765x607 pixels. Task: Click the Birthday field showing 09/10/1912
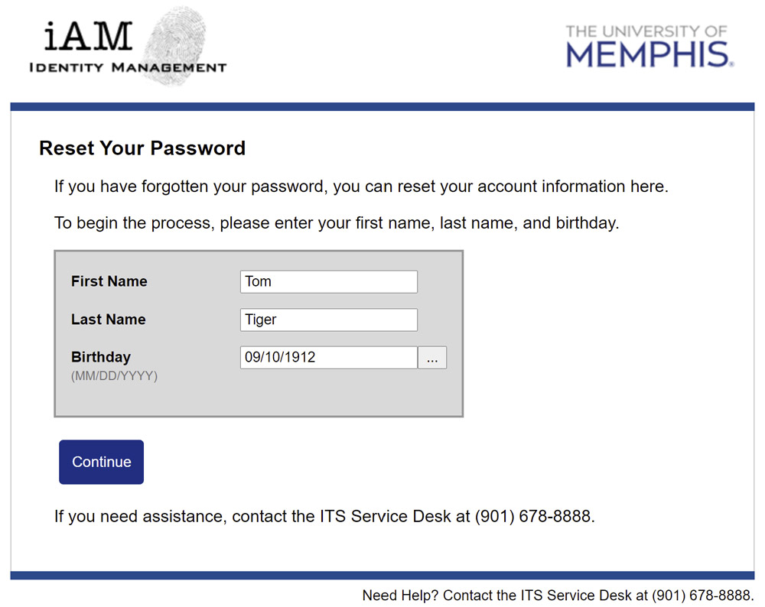[328, 357]
